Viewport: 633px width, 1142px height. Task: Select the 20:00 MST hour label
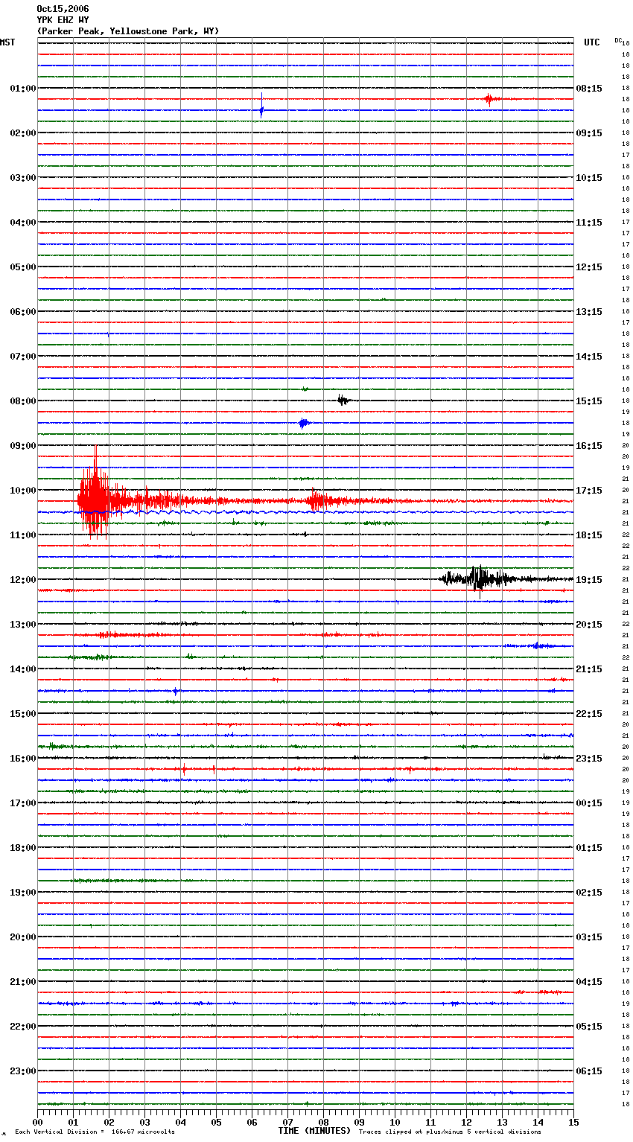click(22, 937)
